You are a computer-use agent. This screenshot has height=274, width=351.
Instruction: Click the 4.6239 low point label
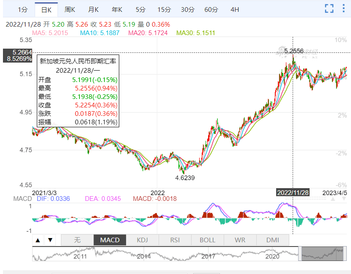185,178
